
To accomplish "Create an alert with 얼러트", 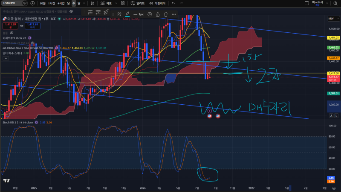I will tap(137, 3).
